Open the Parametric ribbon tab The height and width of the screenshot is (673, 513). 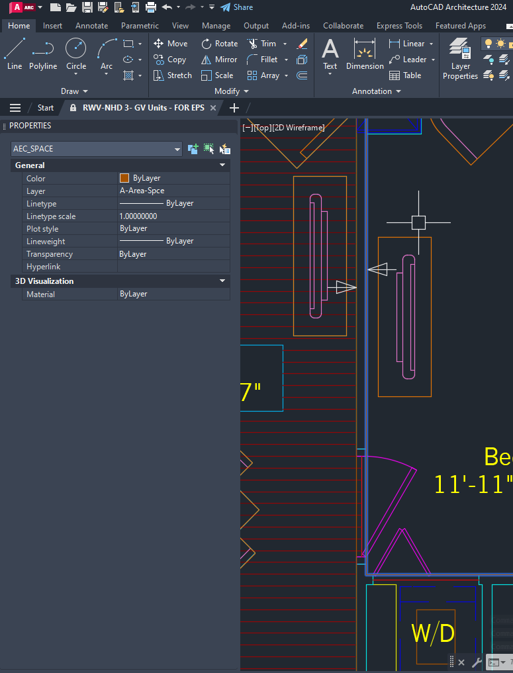click(x=140, y=26)
